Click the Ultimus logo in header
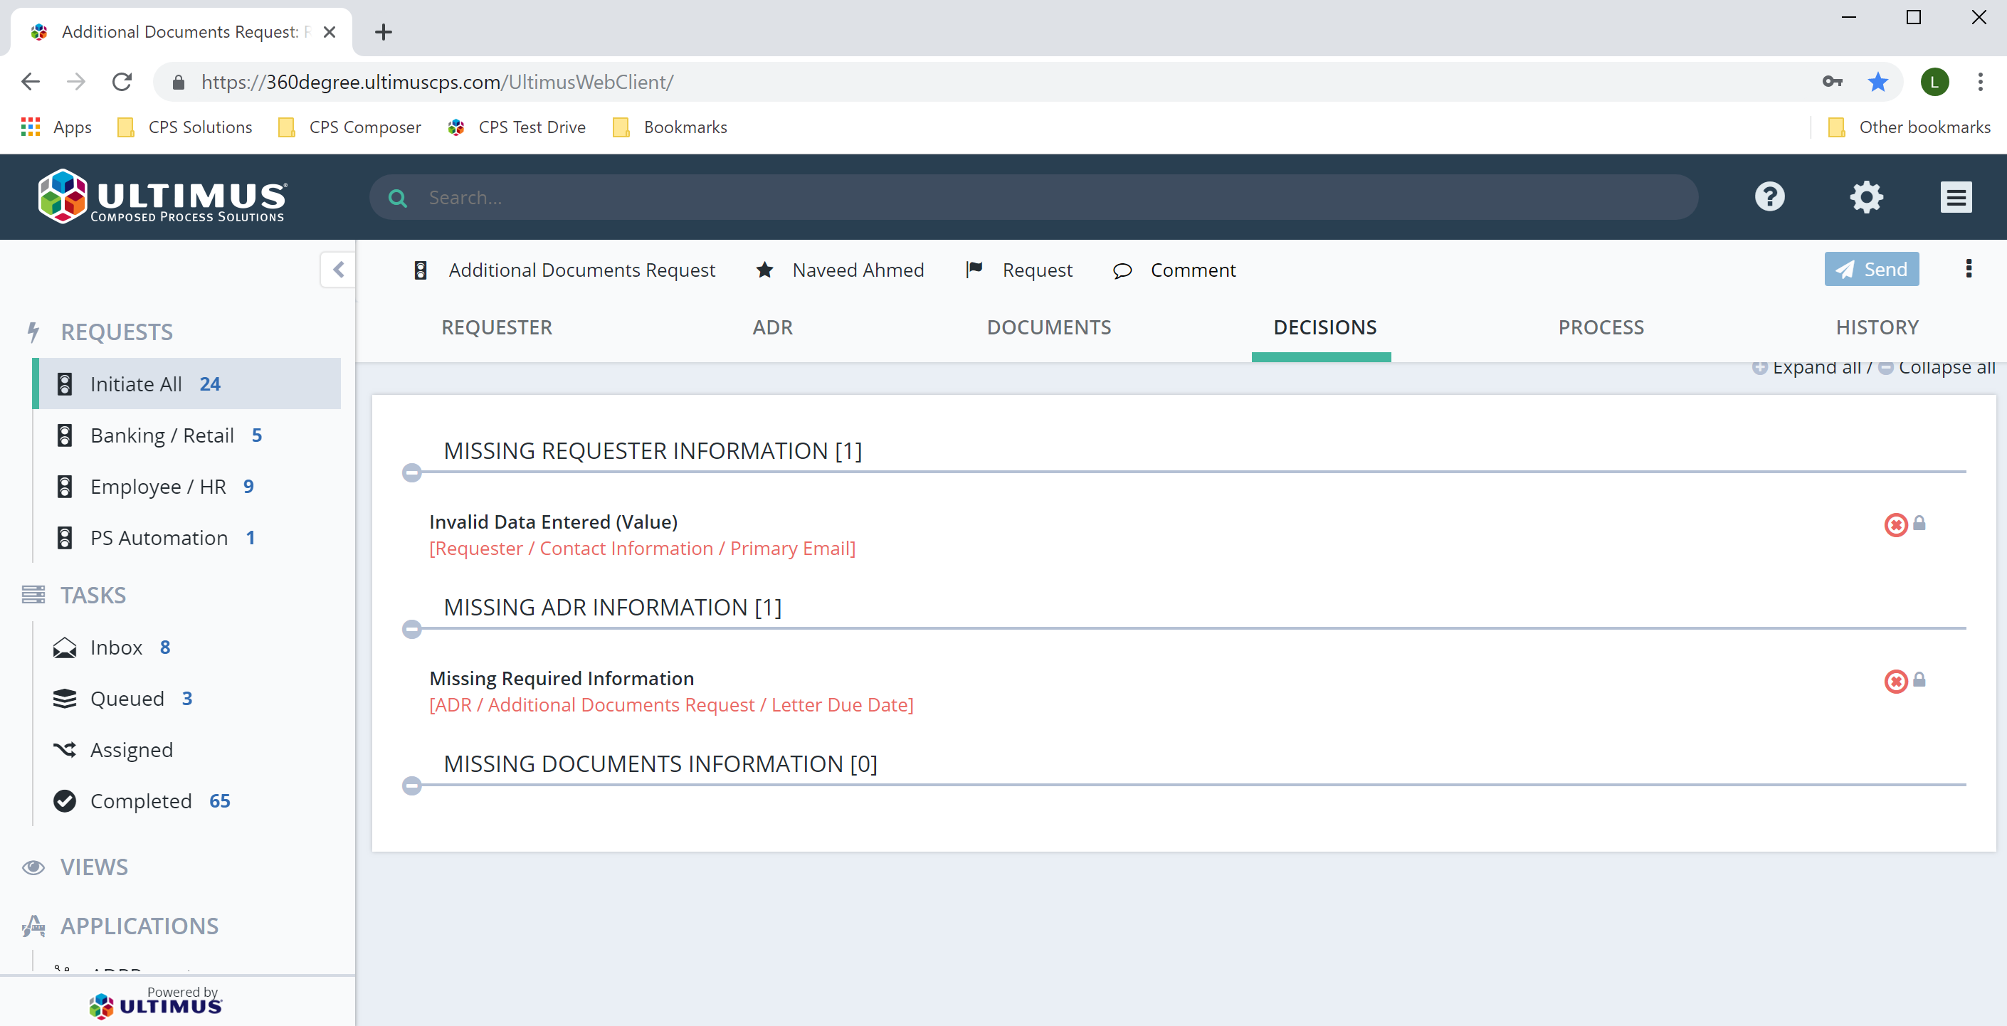Viewport: 2007px width, 1026px height. coord(162,196)
